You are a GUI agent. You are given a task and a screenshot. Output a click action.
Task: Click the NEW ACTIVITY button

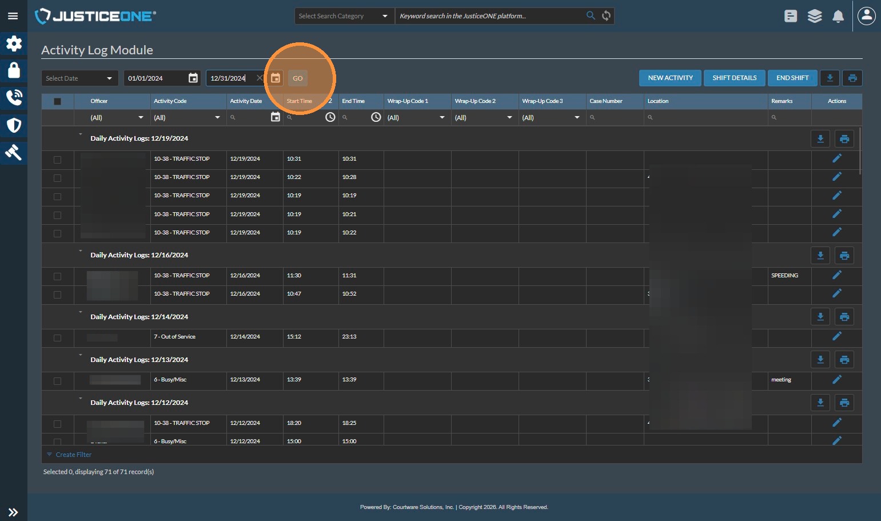tap(669, 78)
